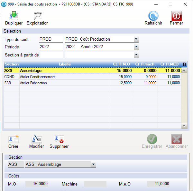Close the form using Fermer
The width and height of the screenshot is (193, 191).
click(176, 16)
